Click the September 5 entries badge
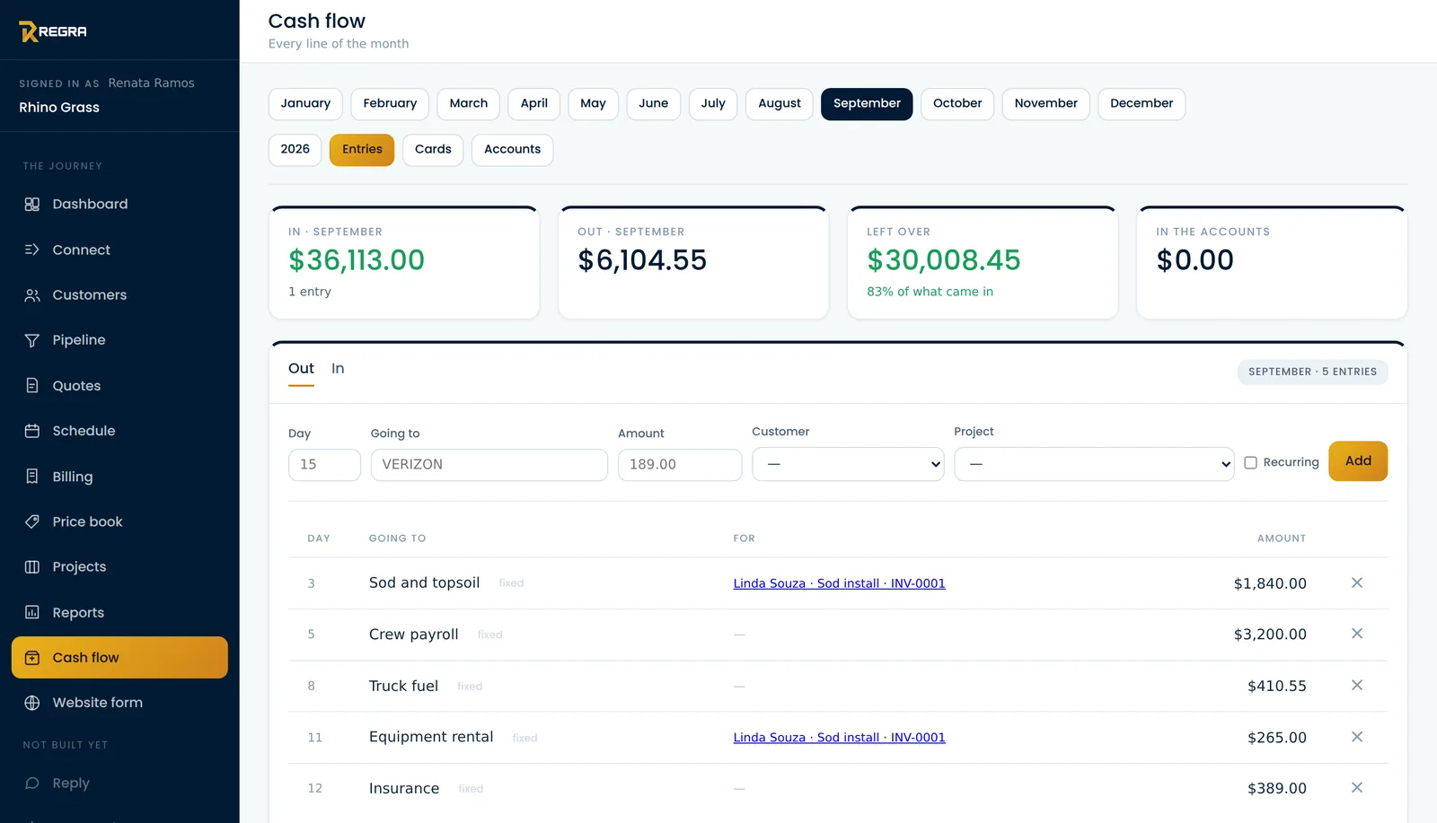The height and width of the screenshot is (823, 1437). [1312, 372]
